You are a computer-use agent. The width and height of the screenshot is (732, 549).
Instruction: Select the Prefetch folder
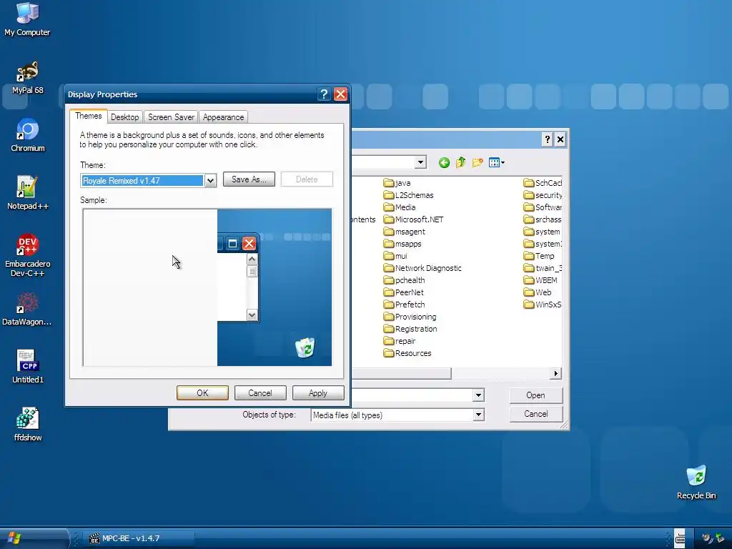click(405, 305)
